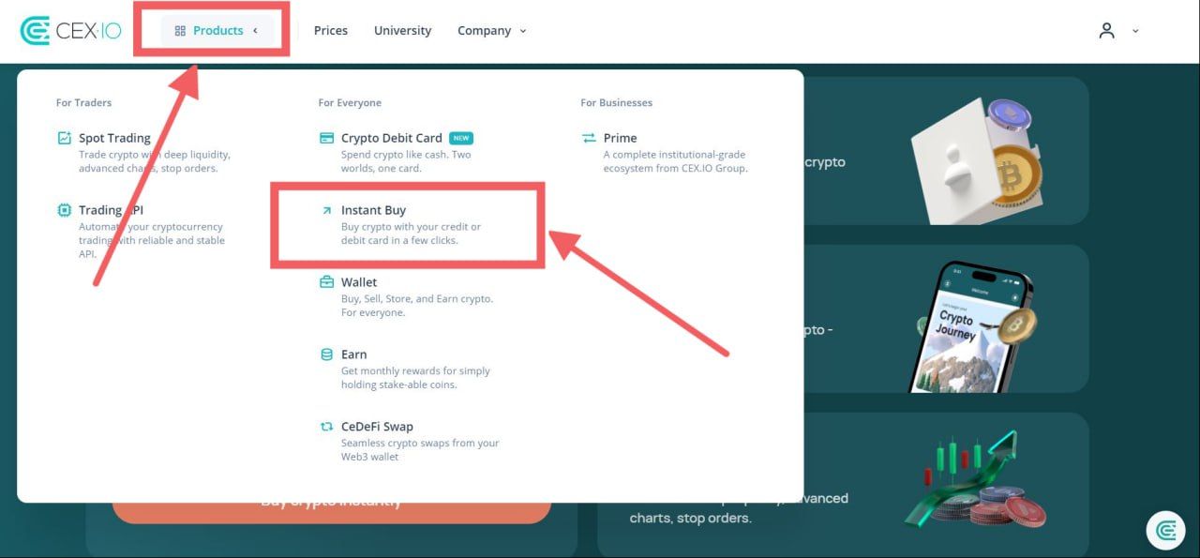Expand the Company dropdown menu
Viewport: 1200px width, 558px height.
click(491, 31)
